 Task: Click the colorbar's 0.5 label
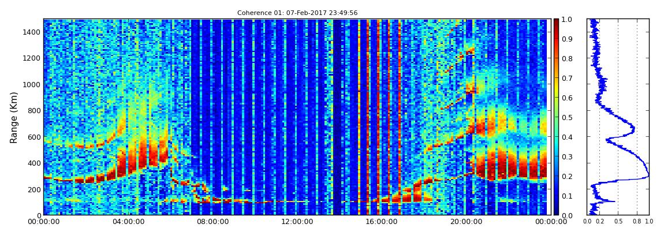click(x=566, y=117)
